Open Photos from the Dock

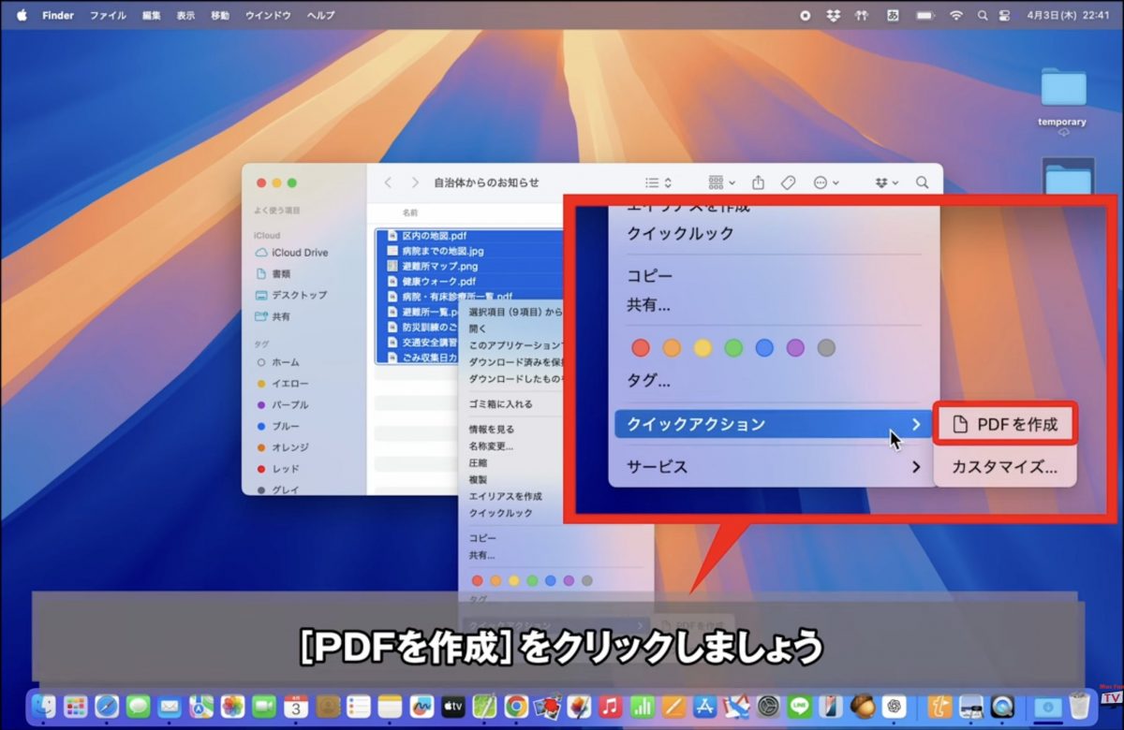[233, 707]
